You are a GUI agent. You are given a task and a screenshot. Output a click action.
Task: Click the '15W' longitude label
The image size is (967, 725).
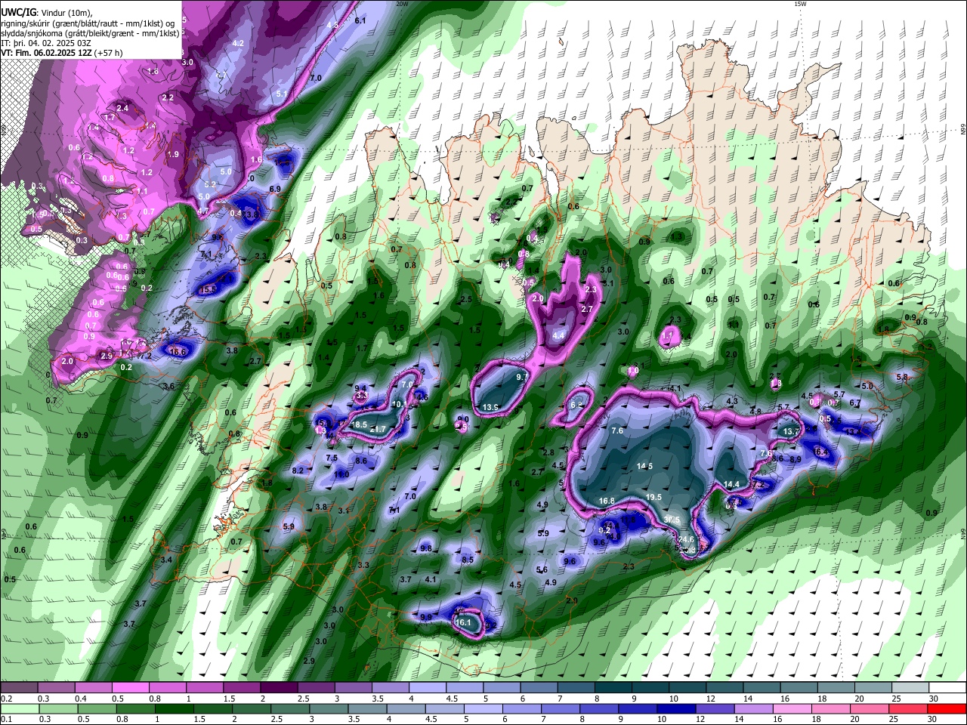point(800,4)
